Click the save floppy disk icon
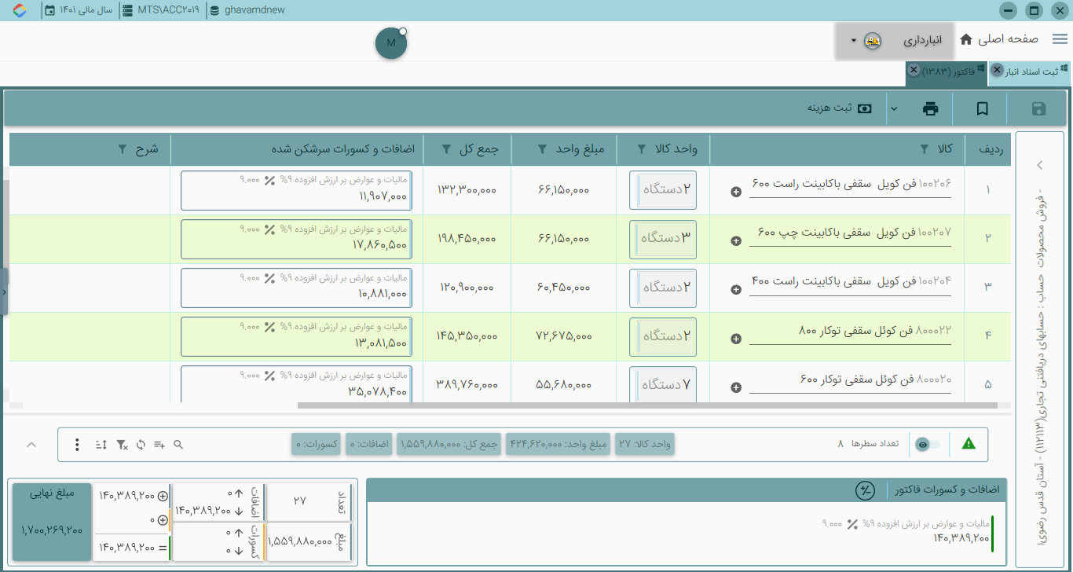 point(1038,108)
